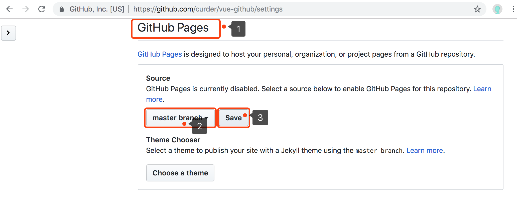Click annotation marker number 3
The height and width of the screenshot is (213, 517).
pos(260,118)
